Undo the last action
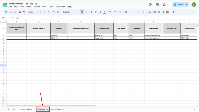Screen dimensions: 199x112 [x=11, y=12]
